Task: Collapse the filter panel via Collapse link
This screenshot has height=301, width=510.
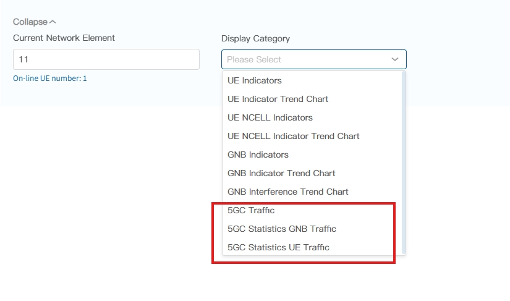Action: pyautogui.click(x=30, y=22)
